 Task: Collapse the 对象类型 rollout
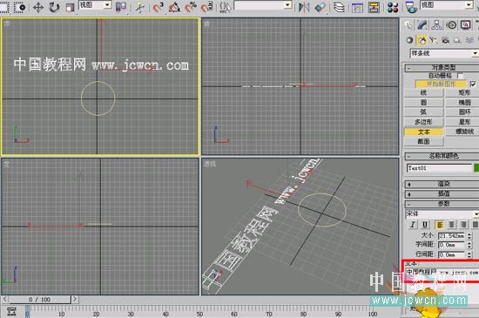coord(442,67)
